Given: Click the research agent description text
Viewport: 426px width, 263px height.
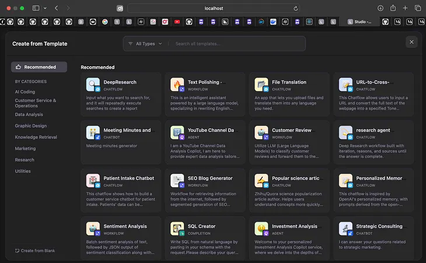Looking at the screenshot, I should 372,151.
